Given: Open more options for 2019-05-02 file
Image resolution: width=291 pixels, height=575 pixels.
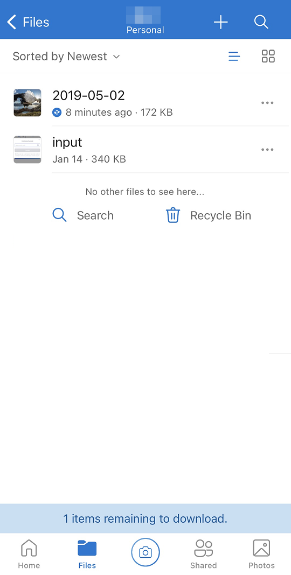Looking at the screenshot, I should click(267, 103).
